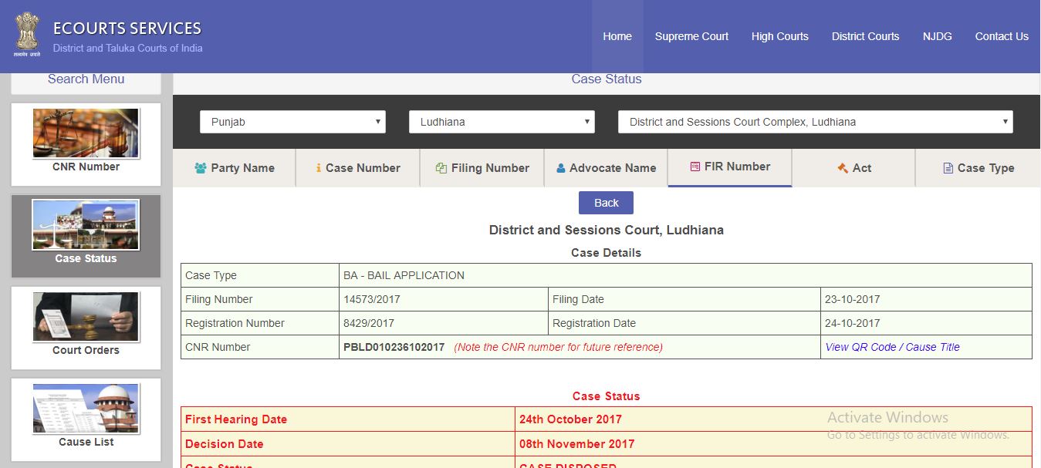Expand the Punjab state dropdown

[292, 122]
